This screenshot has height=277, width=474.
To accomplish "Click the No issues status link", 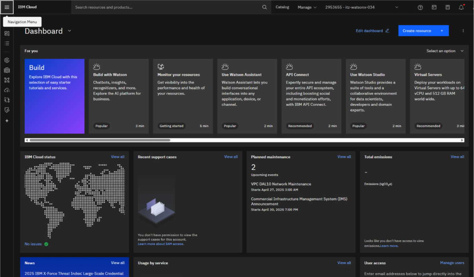I will pyautogui.click(x=33, y=244).
